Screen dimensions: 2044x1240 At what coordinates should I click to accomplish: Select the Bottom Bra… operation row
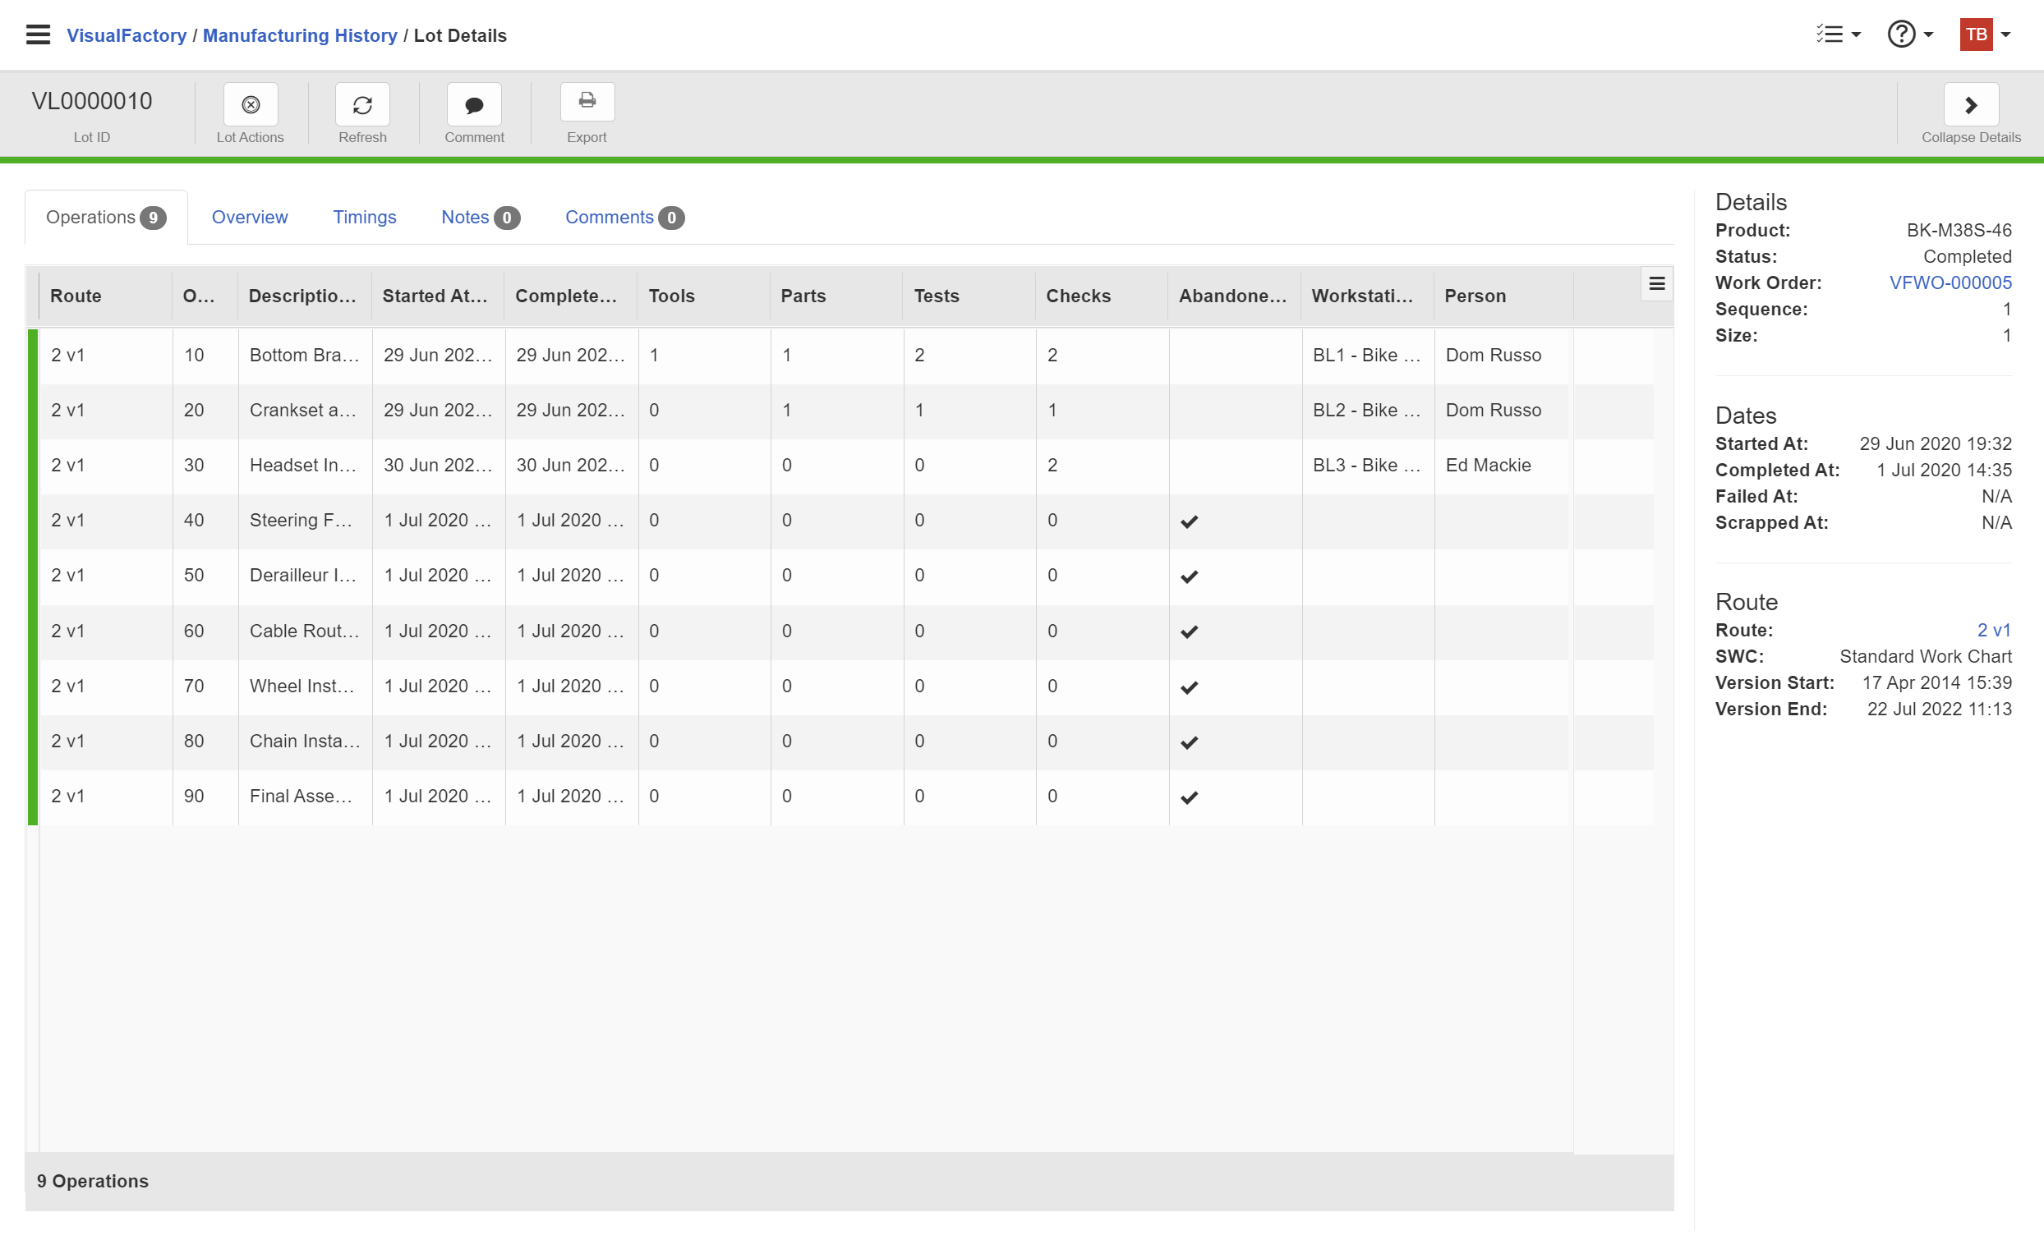[840, 355]
